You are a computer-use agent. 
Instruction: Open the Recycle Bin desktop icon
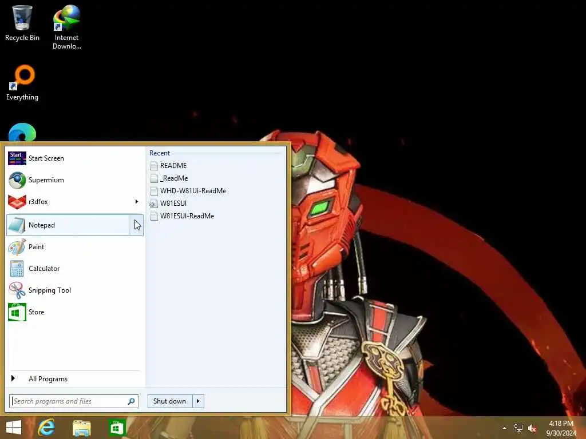tap(22, 23)
